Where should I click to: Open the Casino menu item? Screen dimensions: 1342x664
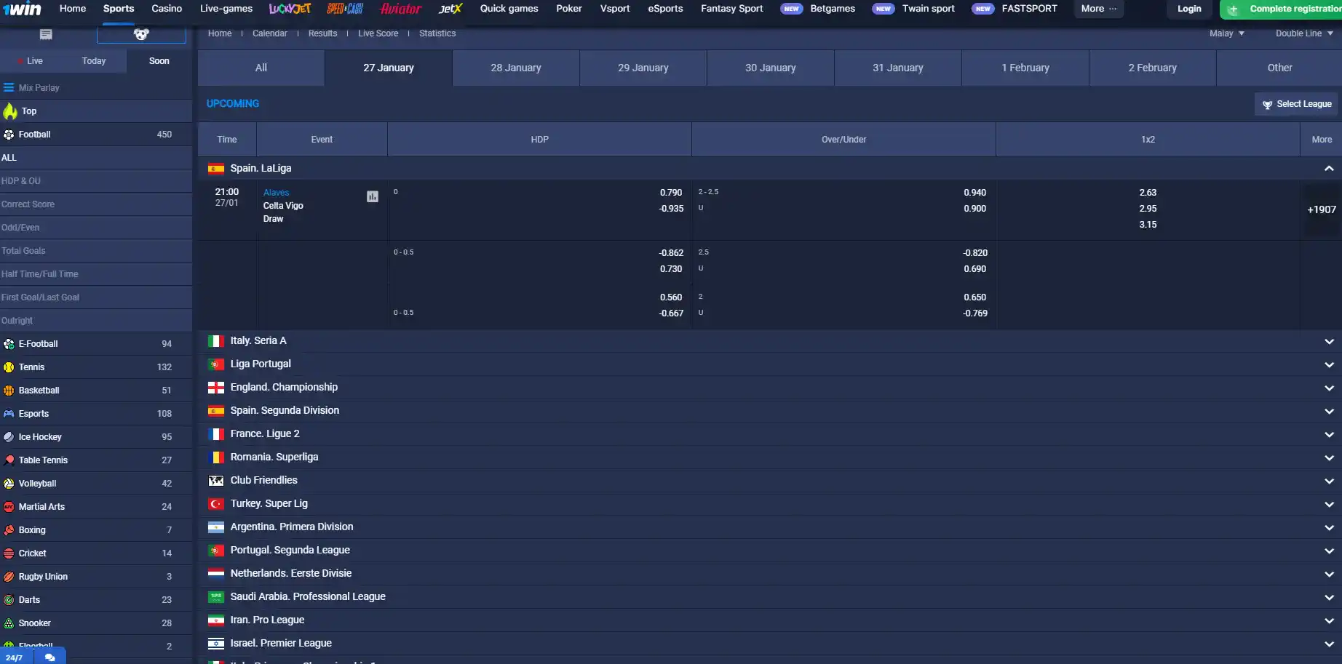[x=166, y=9]
